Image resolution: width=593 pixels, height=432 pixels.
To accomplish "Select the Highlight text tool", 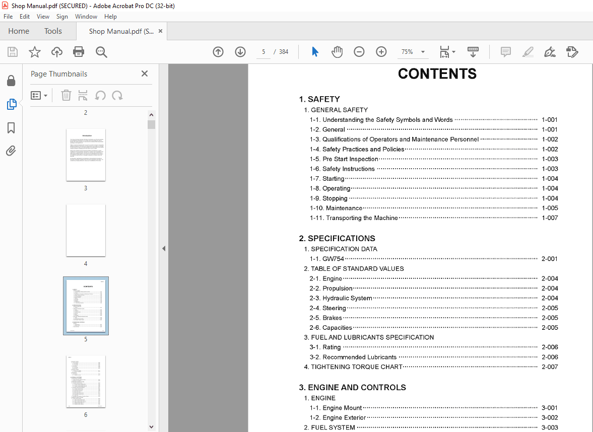I will (528, 52).
